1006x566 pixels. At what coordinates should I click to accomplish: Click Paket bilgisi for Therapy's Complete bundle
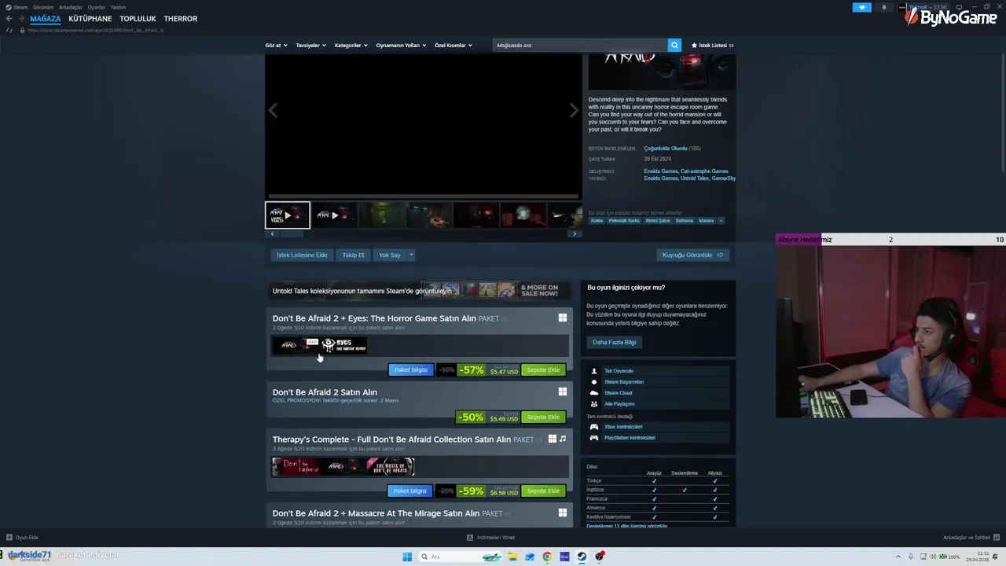[410, 491]
